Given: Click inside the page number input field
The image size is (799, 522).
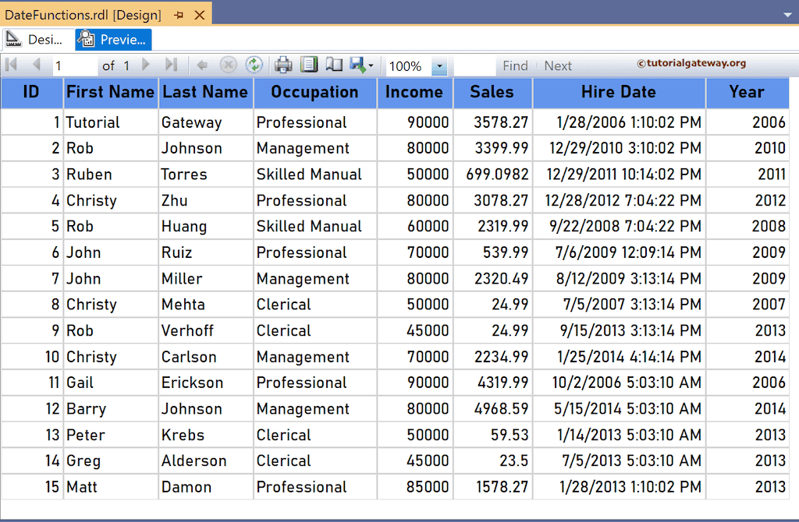Looking at the screenshot, I should click(x=74, y=65).
